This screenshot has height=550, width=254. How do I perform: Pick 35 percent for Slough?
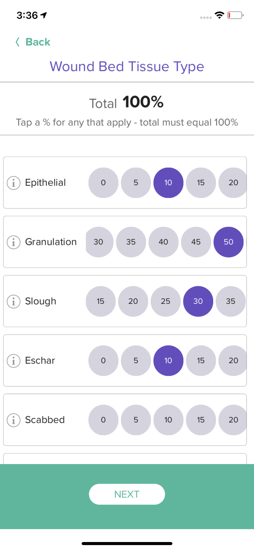pos(231,301)
